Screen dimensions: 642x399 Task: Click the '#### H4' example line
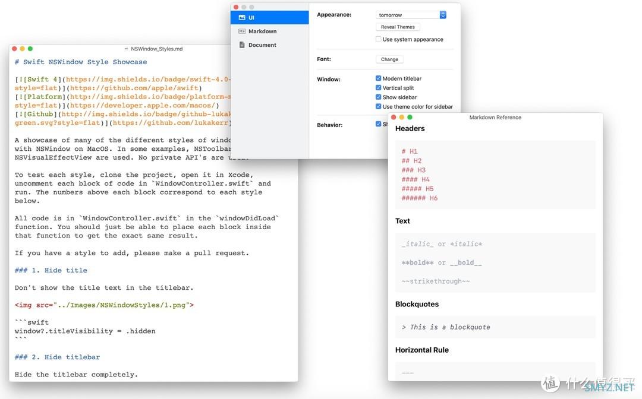416,179
